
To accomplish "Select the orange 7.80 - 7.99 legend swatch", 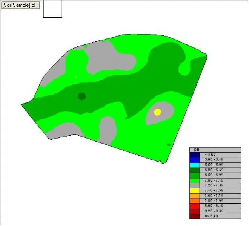I will (195, 201).
